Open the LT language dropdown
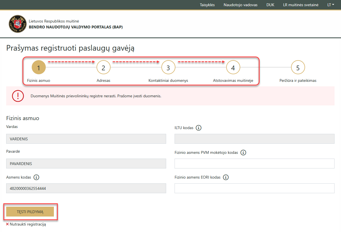This screenshot has width=341, height=232. 331,5
